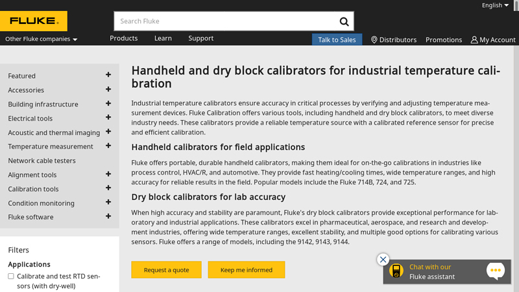
Task: Check the Calibrate and test RTD sensors filter
Action: pyautogui.click(x=11, y=276)
